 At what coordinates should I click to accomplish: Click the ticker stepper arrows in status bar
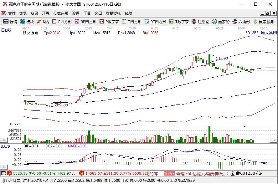227,173
